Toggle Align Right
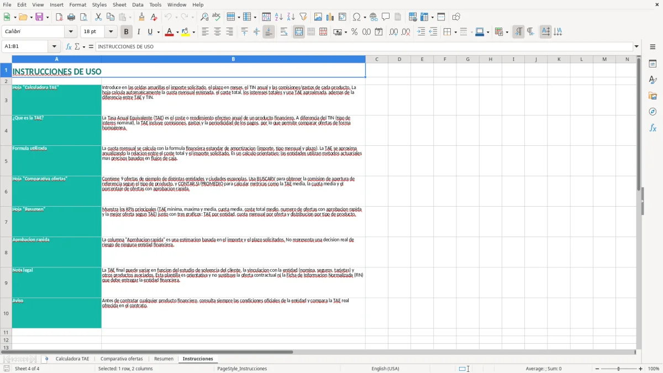The height and width of the screenshot is (373, 663). tap(229, 32)
